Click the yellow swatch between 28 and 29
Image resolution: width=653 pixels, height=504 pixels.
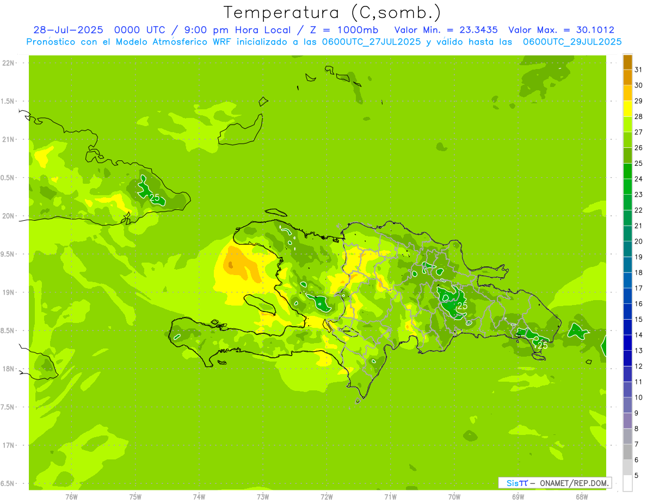(627, 109)
